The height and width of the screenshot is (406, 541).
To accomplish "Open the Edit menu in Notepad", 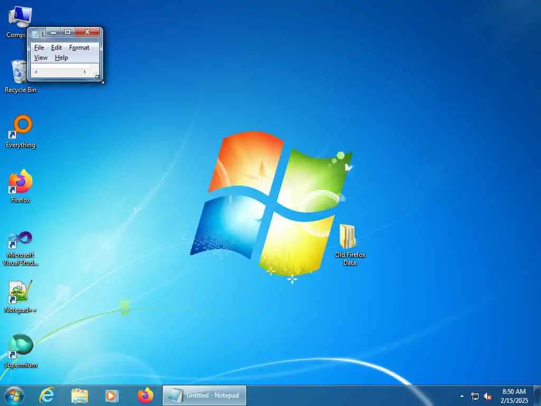I will [x=56, y=48].
